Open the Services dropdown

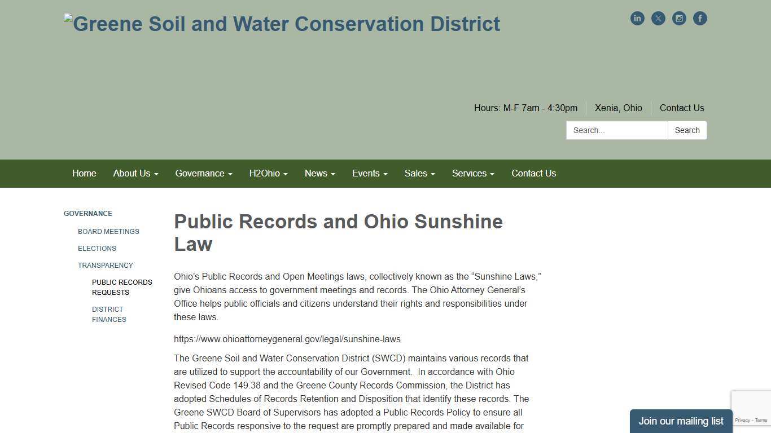tap(473, 173)
